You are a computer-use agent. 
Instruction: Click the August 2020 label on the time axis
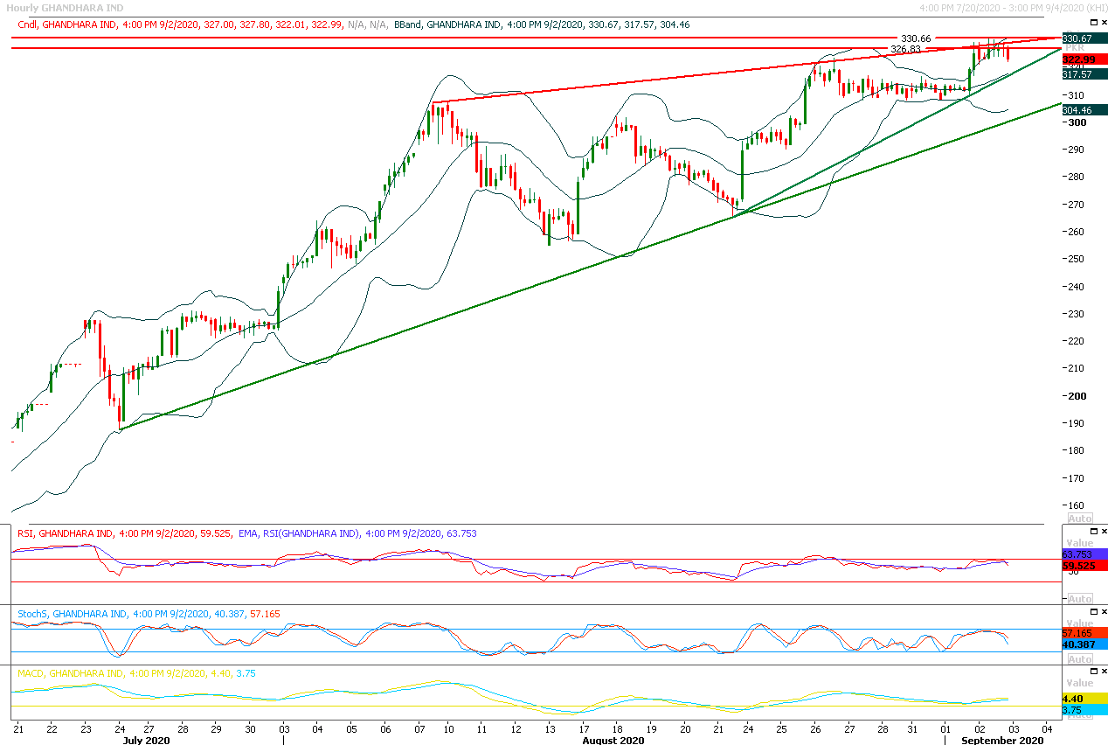(613, 740)
